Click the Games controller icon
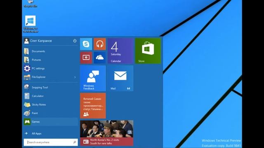This screenshot has height=148, width=264. click(27, 122)
